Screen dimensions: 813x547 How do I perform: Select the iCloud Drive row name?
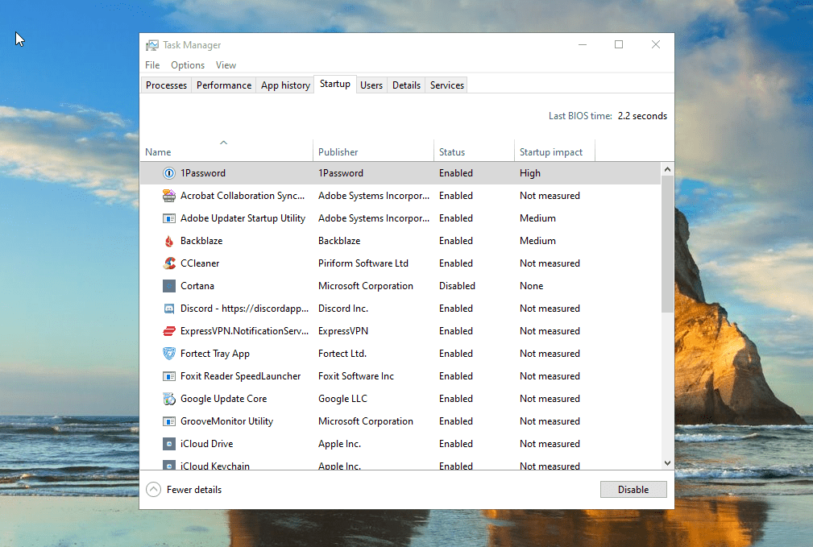pos(206,444)
